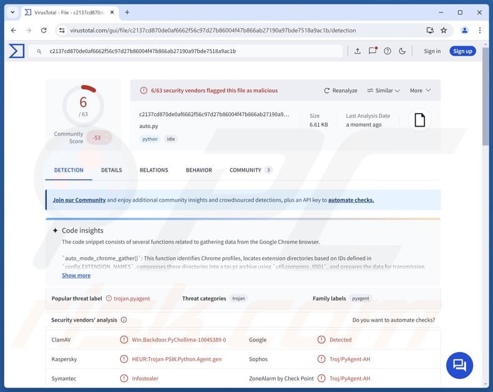The height and width of the screenshot is (392, 493).
Task: Click Do you want to automate checks?
Action: (394, 320)
